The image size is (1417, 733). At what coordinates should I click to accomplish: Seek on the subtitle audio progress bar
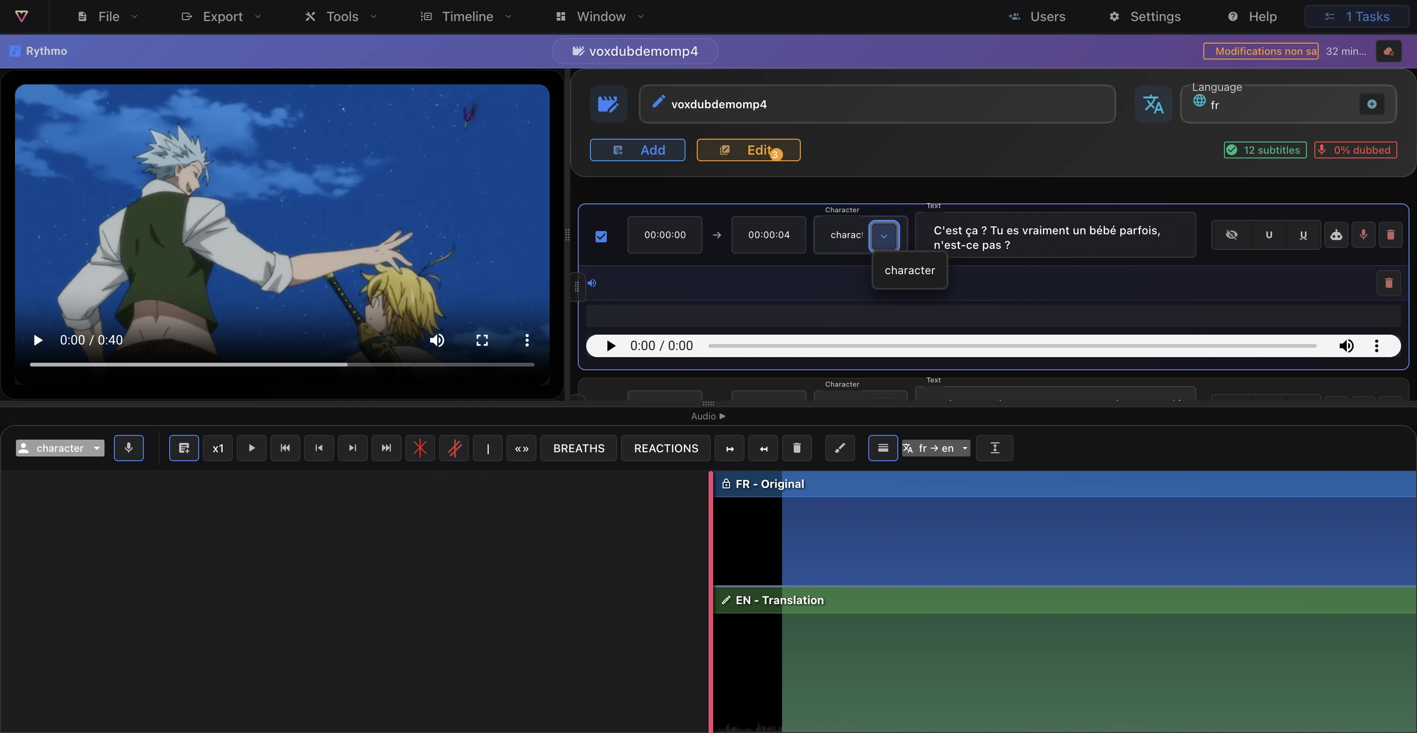point(1012,345)
